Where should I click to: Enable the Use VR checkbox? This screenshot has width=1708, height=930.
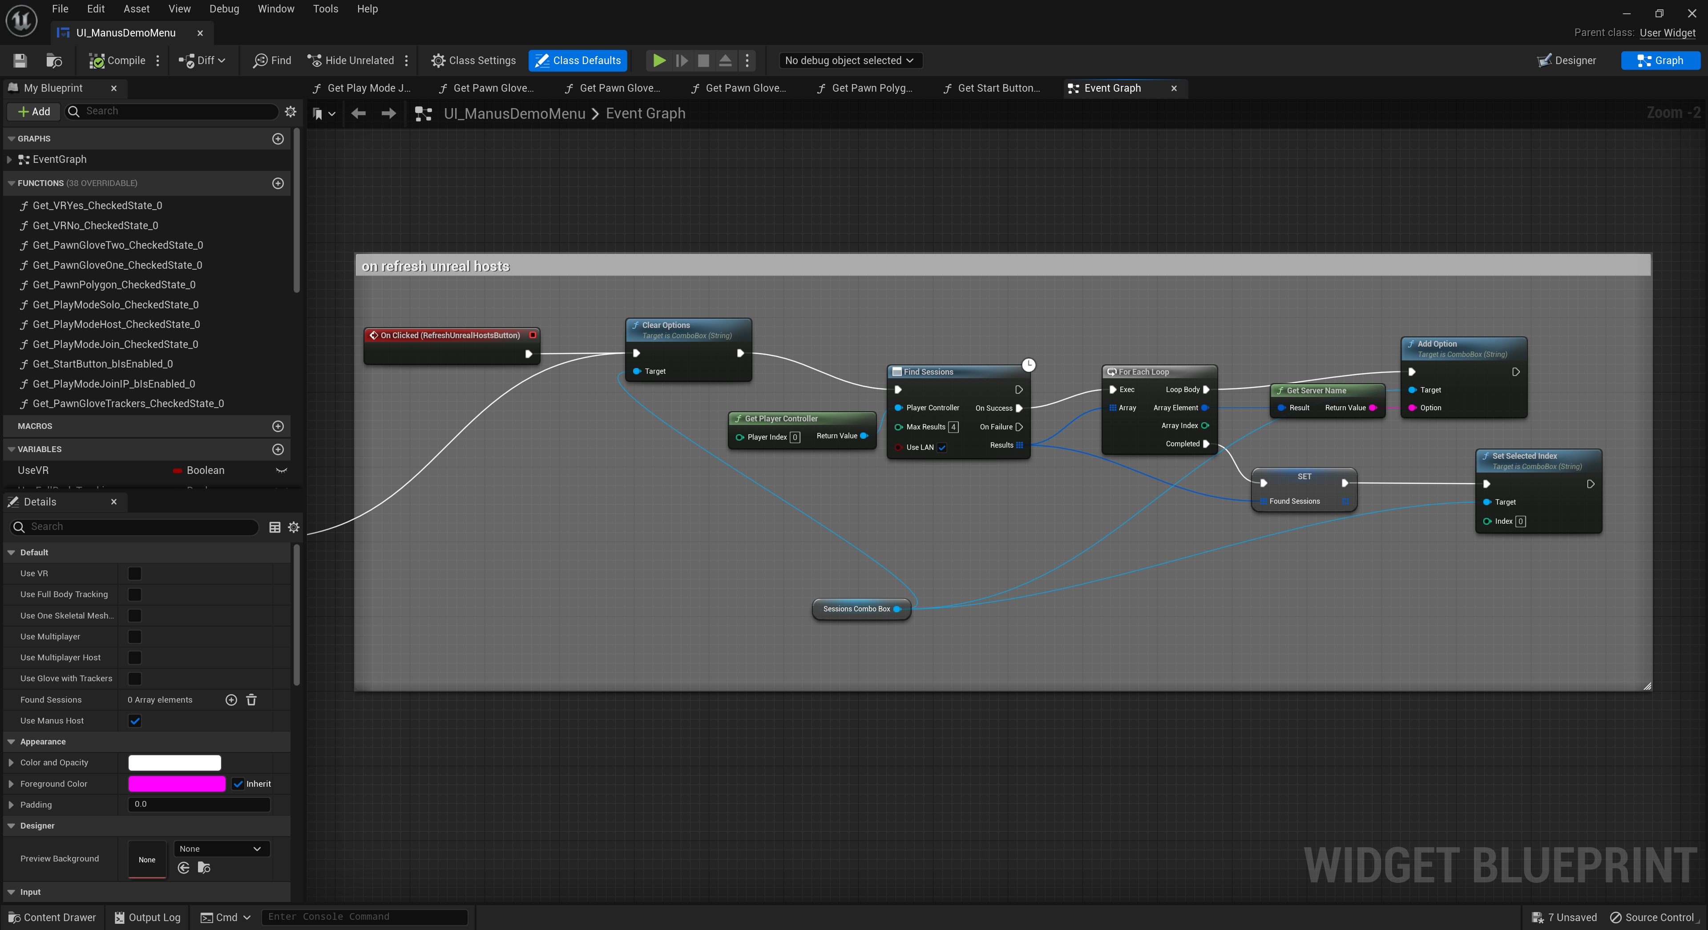[x=135, y=573]
